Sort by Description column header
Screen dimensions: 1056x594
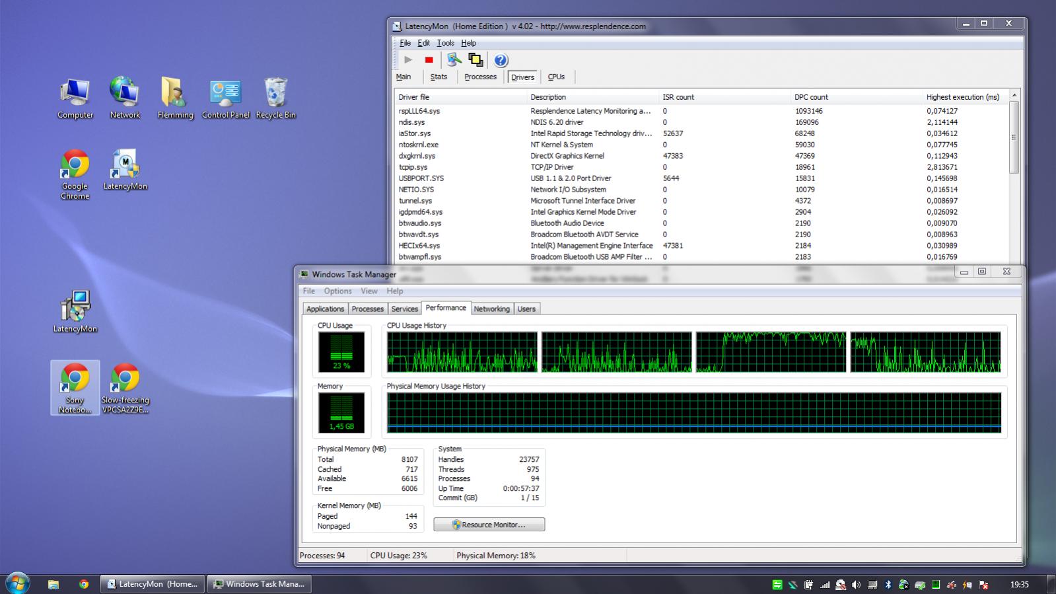click(593, 96)
